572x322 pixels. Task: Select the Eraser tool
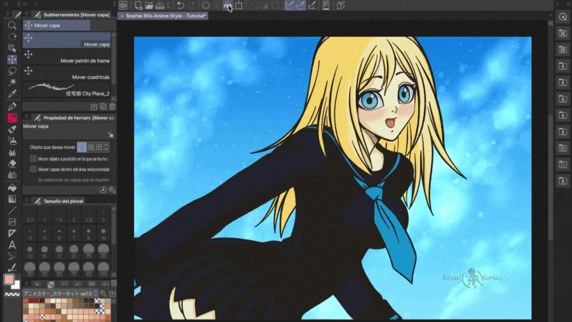point(12,164)
